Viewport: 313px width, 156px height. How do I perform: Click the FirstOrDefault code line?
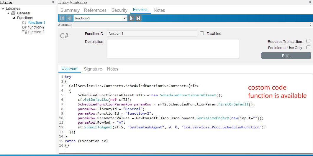click(166, 104)
